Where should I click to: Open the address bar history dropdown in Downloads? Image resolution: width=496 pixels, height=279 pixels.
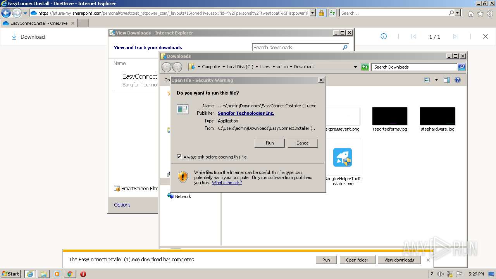[x=355, y=67]
